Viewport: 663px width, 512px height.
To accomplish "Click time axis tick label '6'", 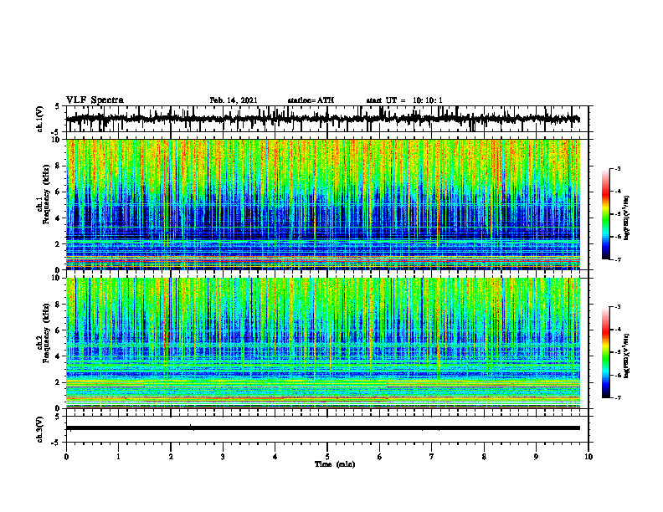I will (380, 457).
